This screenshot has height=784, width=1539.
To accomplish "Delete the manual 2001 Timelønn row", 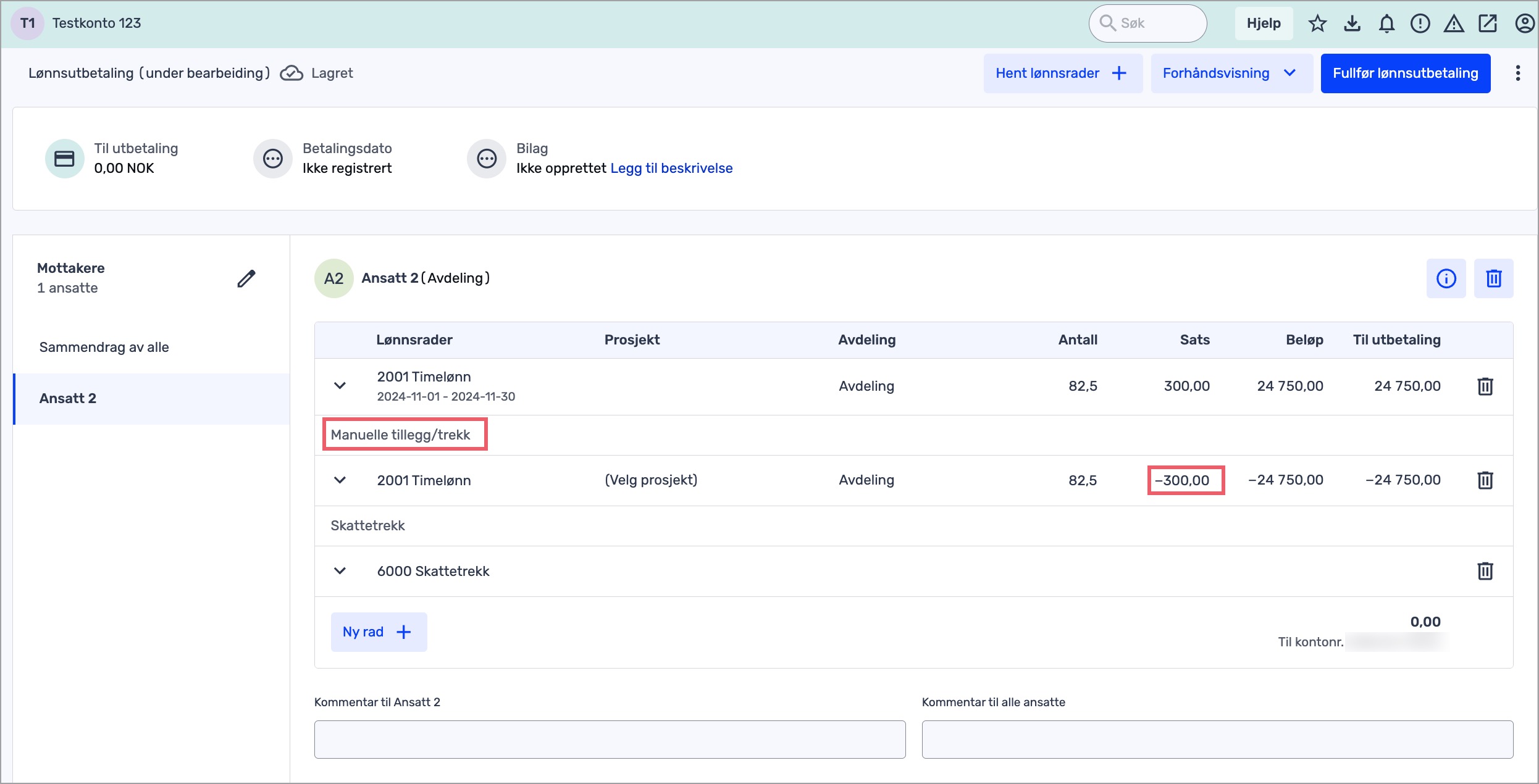I will 1485,480.
